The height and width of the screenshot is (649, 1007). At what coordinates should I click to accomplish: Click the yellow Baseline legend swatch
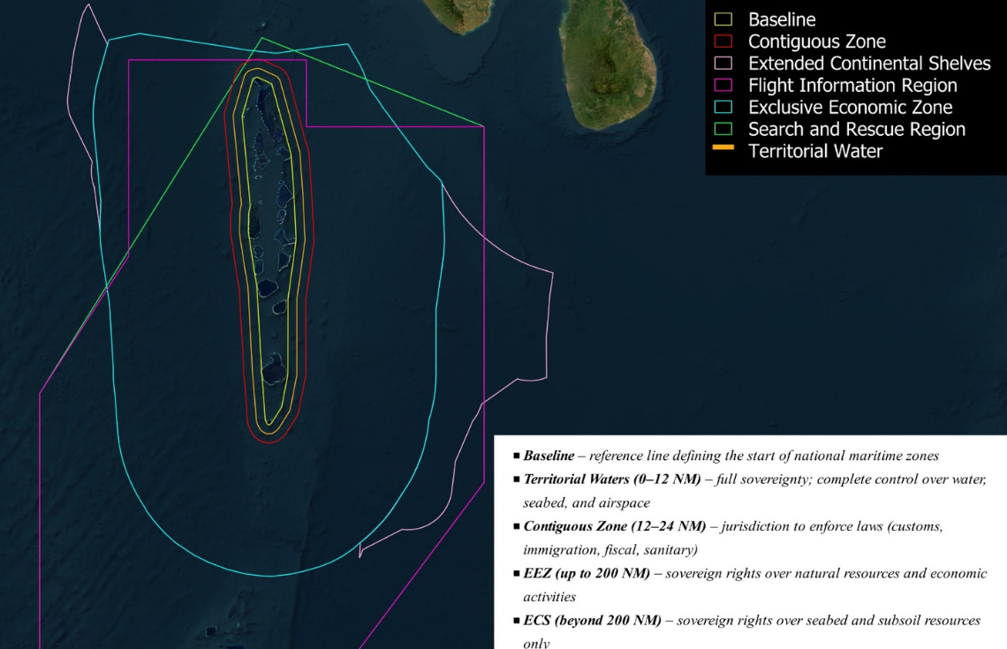[x=723, y=19]
